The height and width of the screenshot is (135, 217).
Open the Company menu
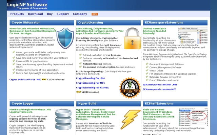pyautogui.click(x=80, y=14)
